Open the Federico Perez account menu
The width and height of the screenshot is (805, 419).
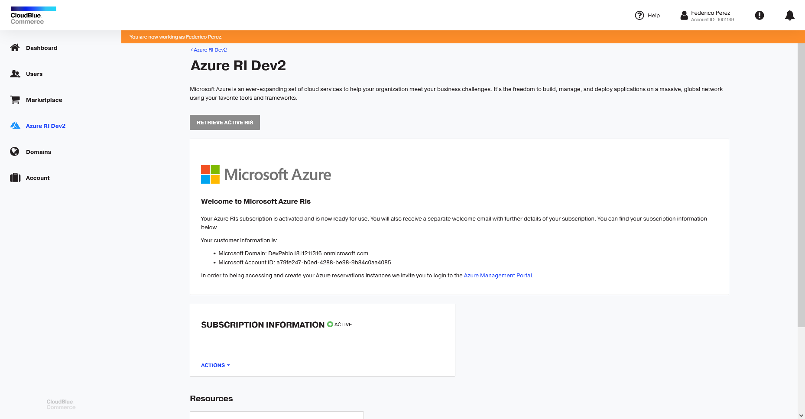pyautogui.click(x=707, y=16)
